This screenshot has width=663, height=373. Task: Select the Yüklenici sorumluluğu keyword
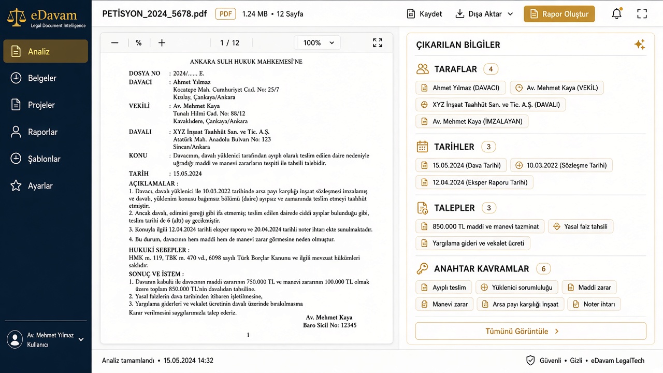click(517, 288)
